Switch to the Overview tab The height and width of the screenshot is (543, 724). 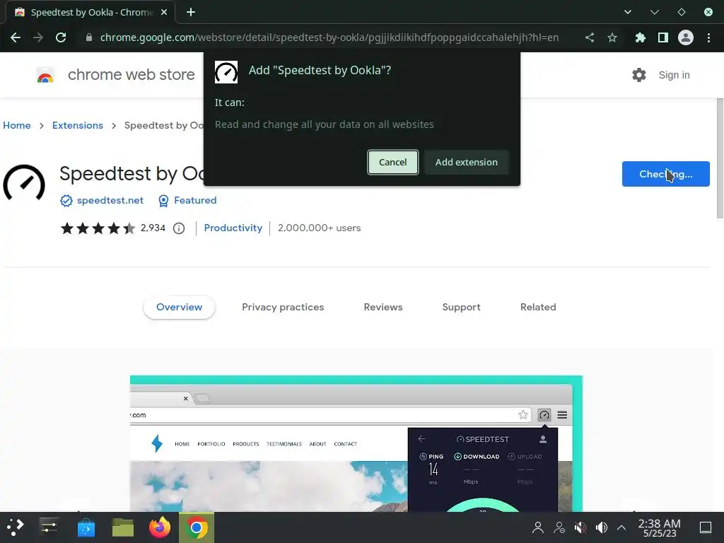tap(179, 307)
